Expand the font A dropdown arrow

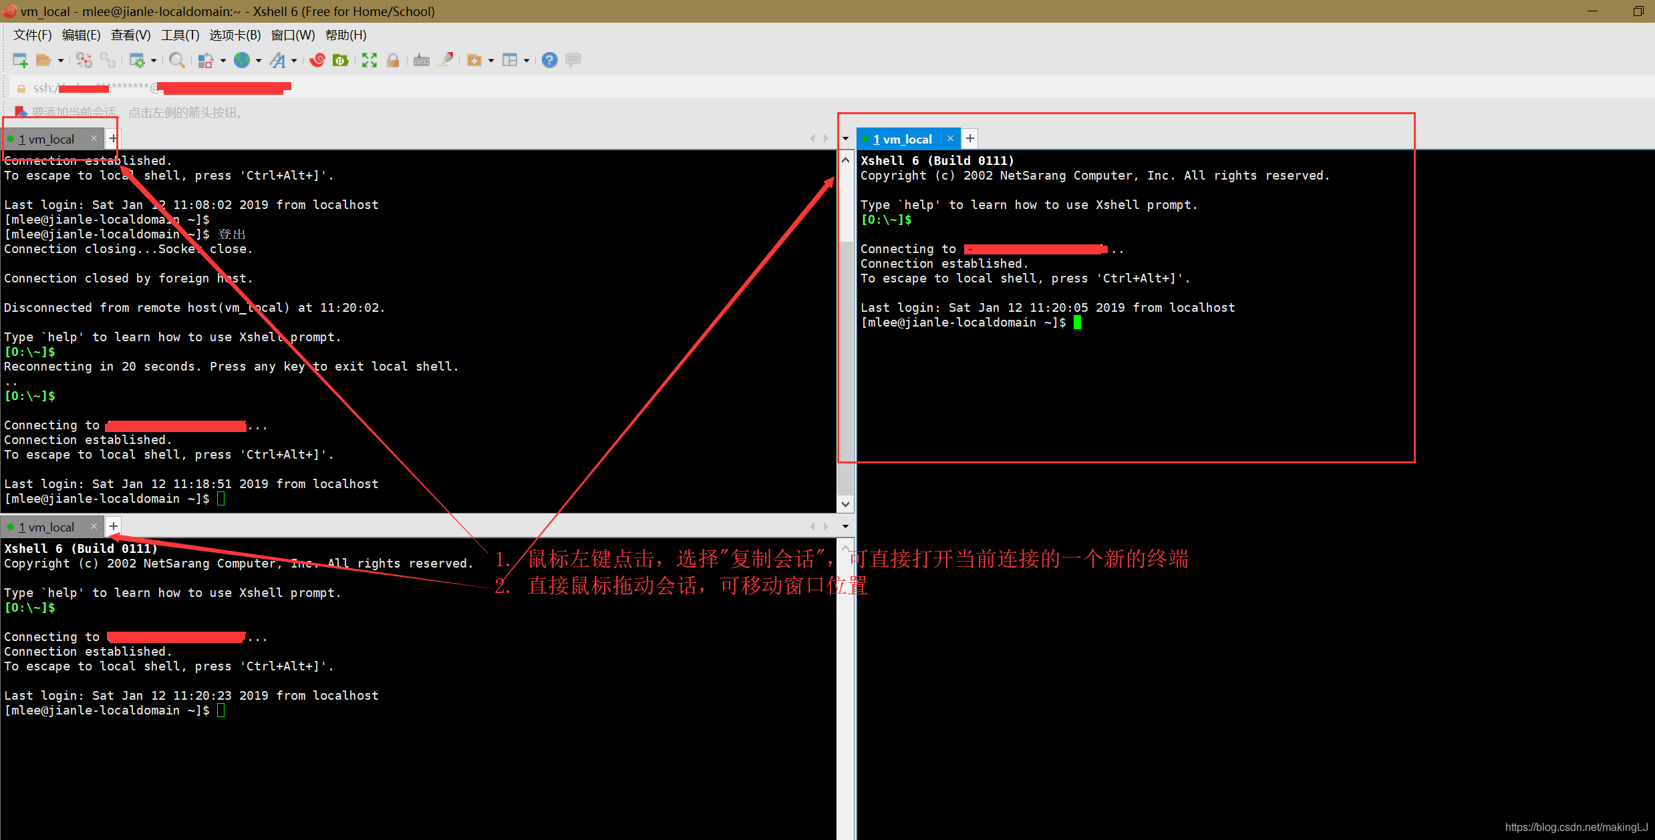(x=294, y=61)
